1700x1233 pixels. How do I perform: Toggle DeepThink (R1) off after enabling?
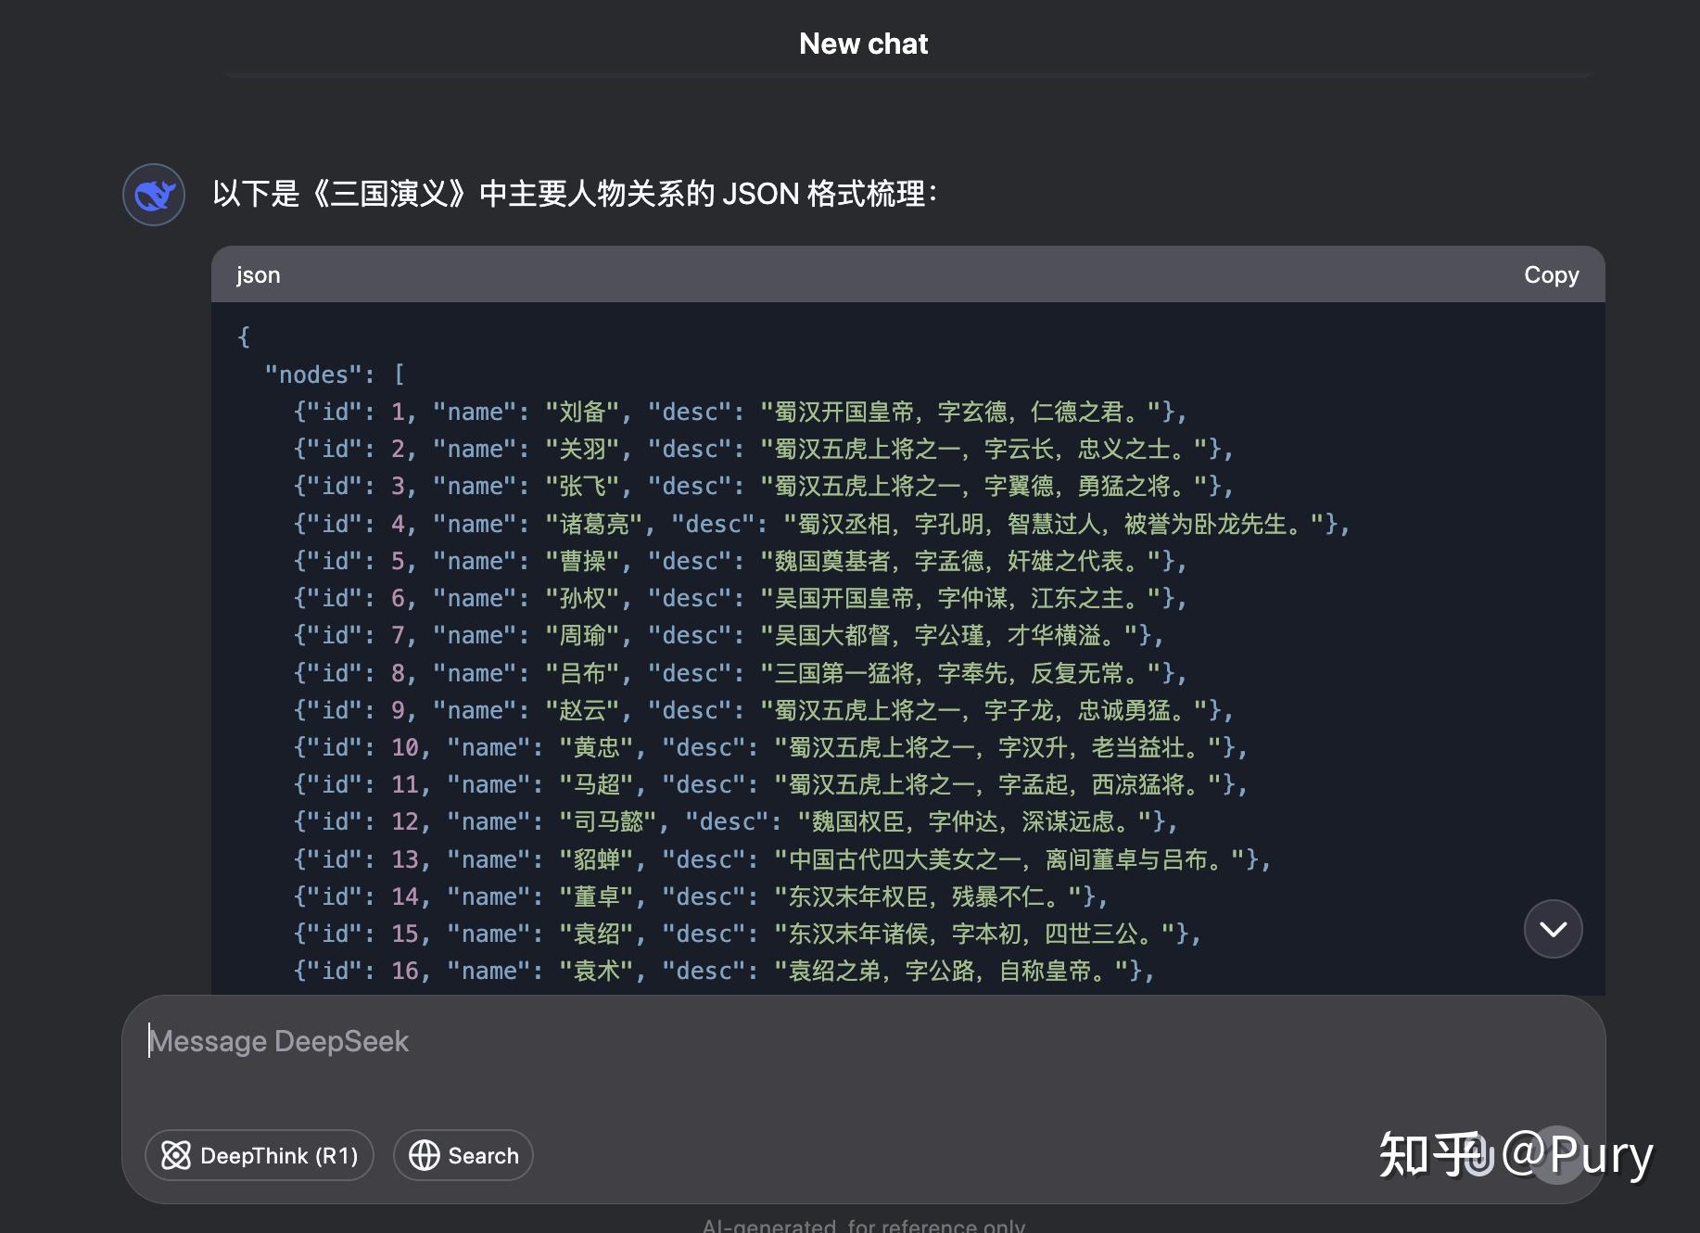click(x=259, y=1156)
